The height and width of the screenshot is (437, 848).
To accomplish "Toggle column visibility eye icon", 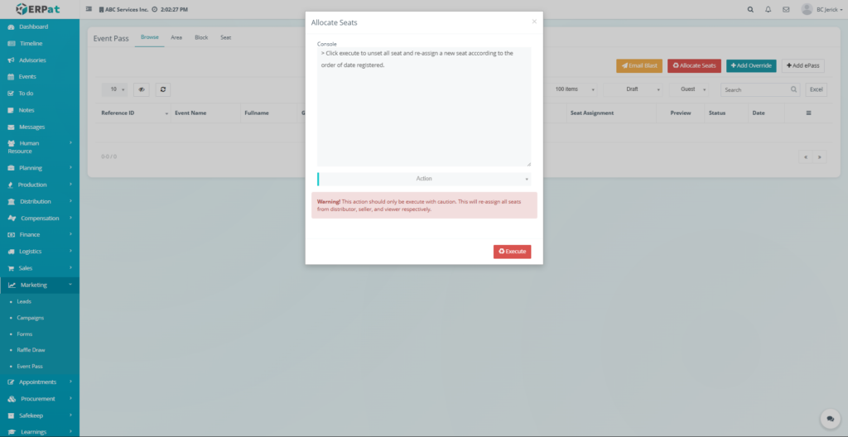I will (141, 89).
